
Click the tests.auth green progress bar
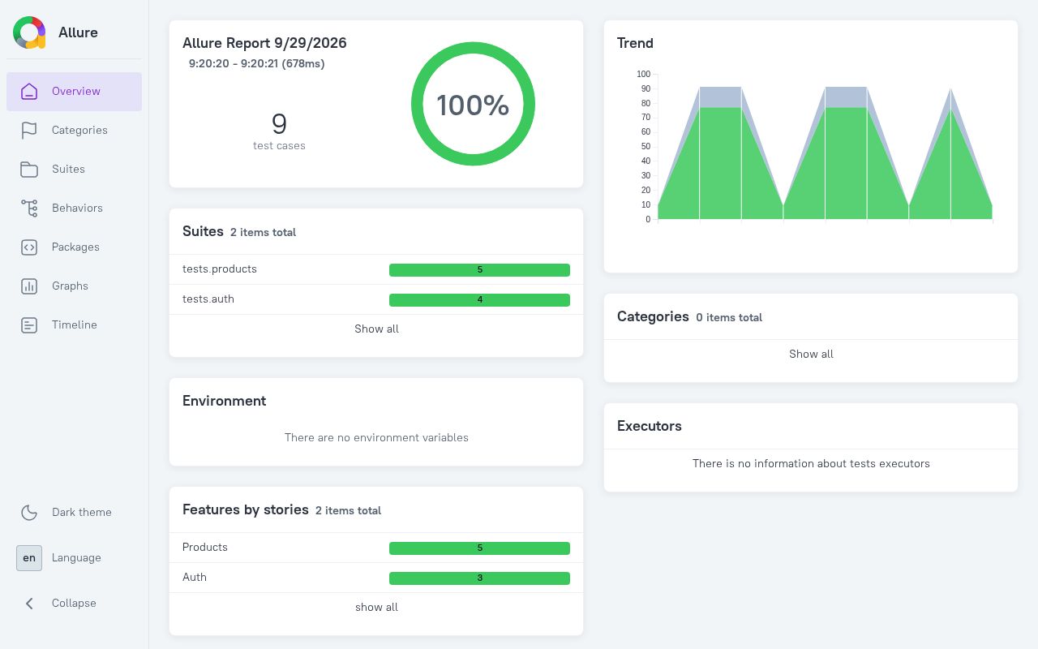[x=479, y=300]
